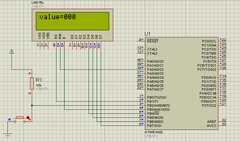Click the PA2/ADC2 pin label
This screenshot has width=240, height=142.
(x=155, y=69)
